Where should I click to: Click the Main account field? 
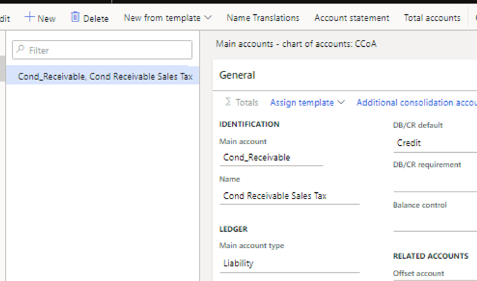[271, 157]
